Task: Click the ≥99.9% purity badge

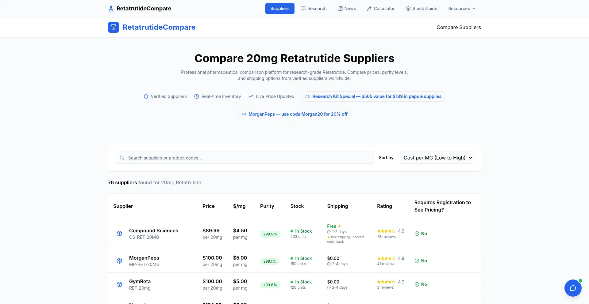Action: pyautogui.click(x=270, y=234)
